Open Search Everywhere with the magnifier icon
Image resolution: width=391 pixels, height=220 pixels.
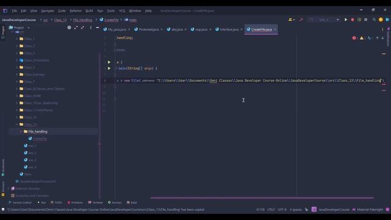tap(374, 20)
